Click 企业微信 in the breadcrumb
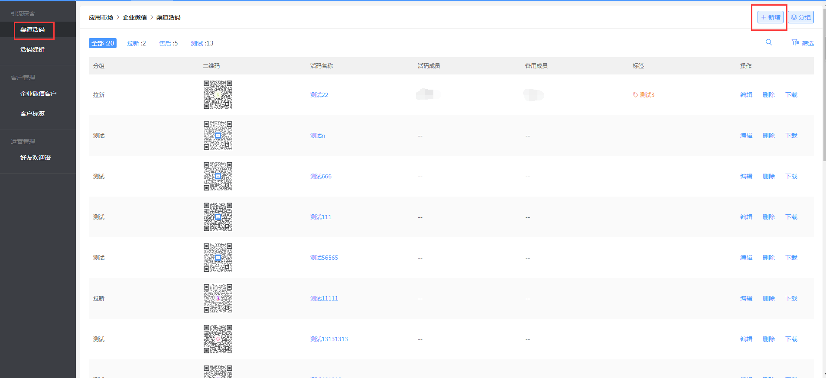Screen dimensions: 826x378 (x=135, y=17)
